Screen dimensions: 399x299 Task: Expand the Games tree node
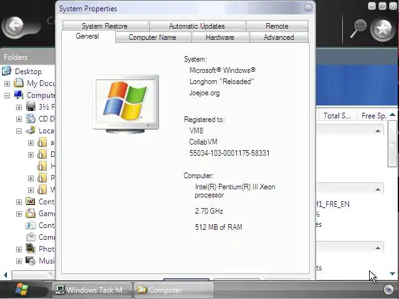19,214
